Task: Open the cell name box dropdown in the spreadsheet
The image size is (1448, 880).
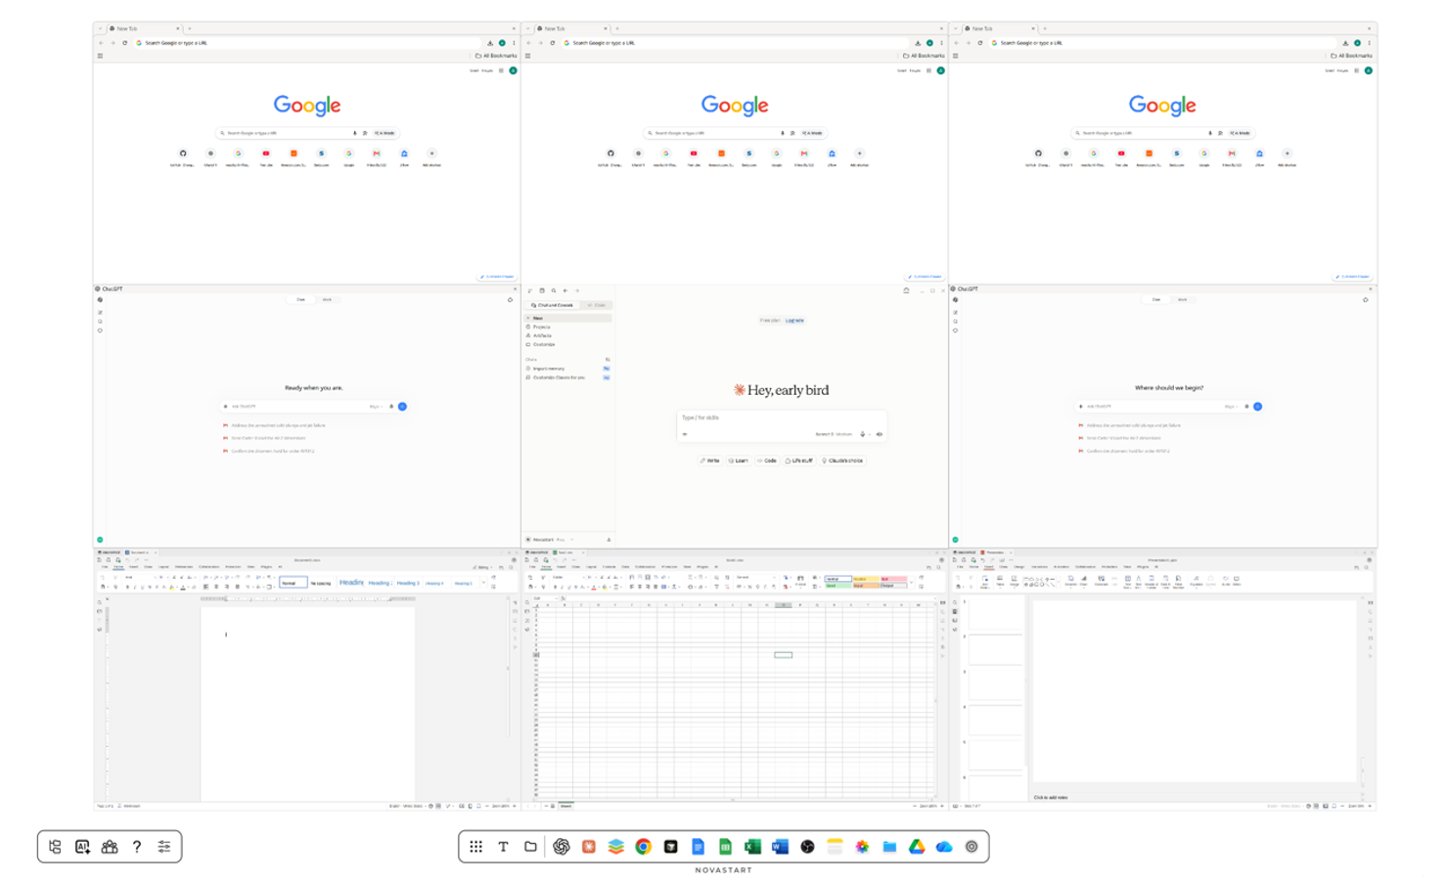Action: (557, 598)
